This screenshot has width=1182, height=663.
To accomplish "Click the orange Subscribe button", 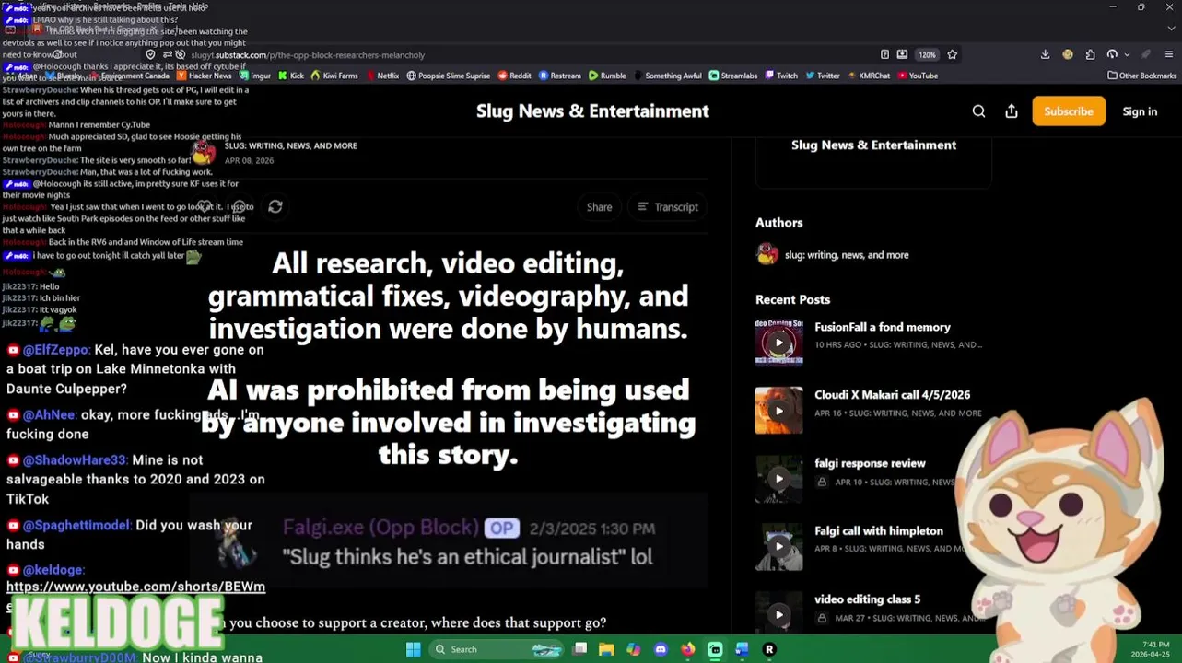I will (x=1069, y=111).
